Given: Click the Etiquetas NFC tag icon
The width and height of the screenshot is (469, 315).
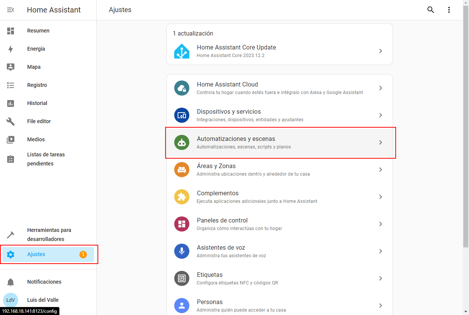Looking at the screenshot, I should click(x=182, y=278).
